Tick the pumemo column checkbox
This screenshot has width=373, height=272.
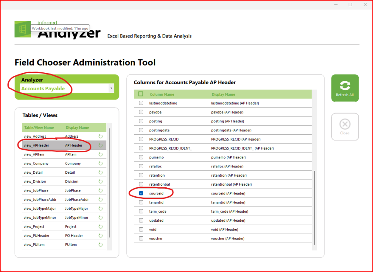click(141, 157)
